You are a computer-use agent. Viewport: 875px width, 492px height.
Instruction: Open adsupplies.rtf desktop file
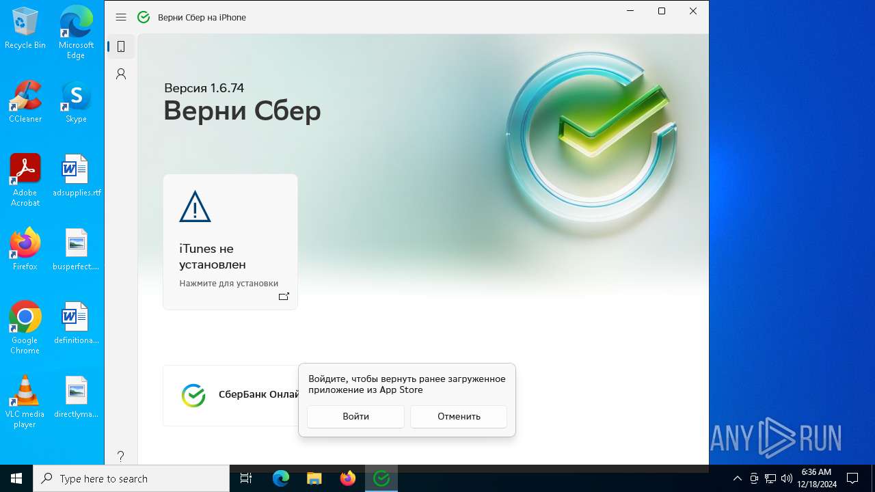point(76,176)
